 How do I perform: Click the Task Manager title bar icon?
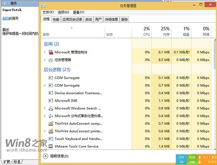point(43,6)
